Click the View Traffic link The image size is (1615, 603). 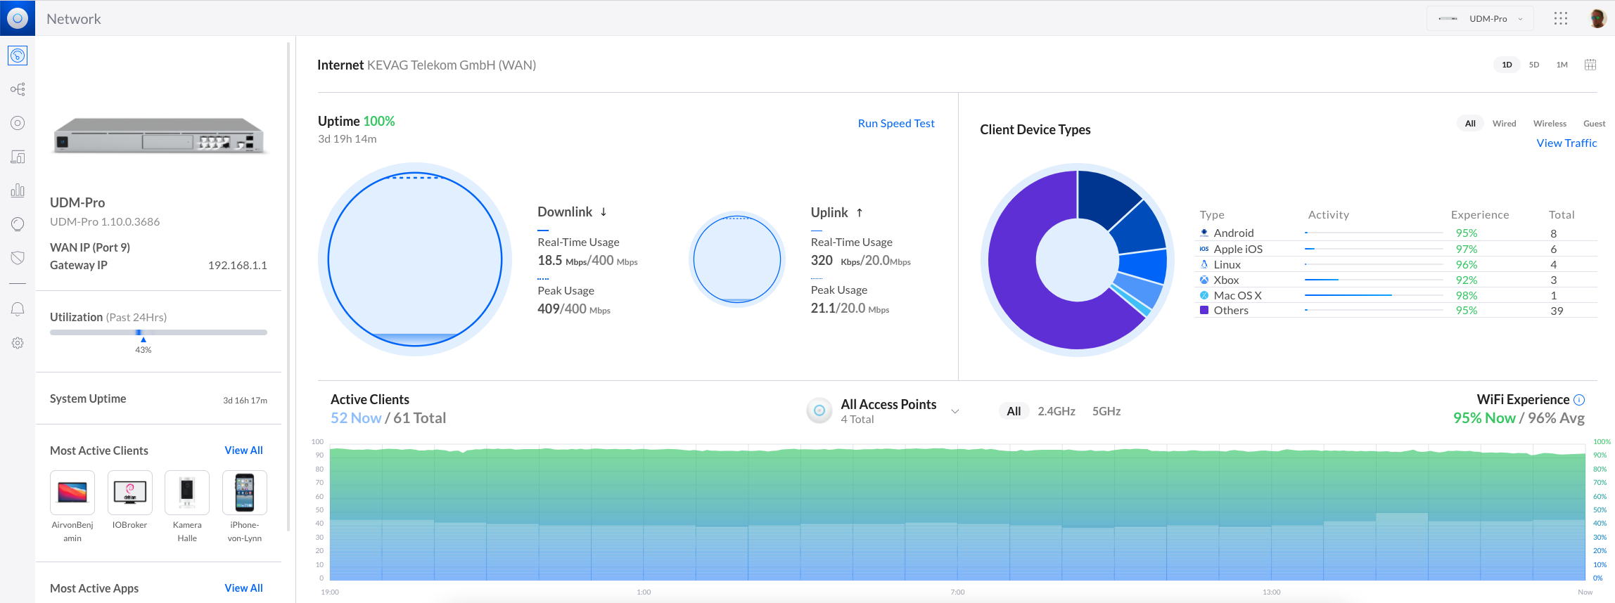(x=1566, y=143)
